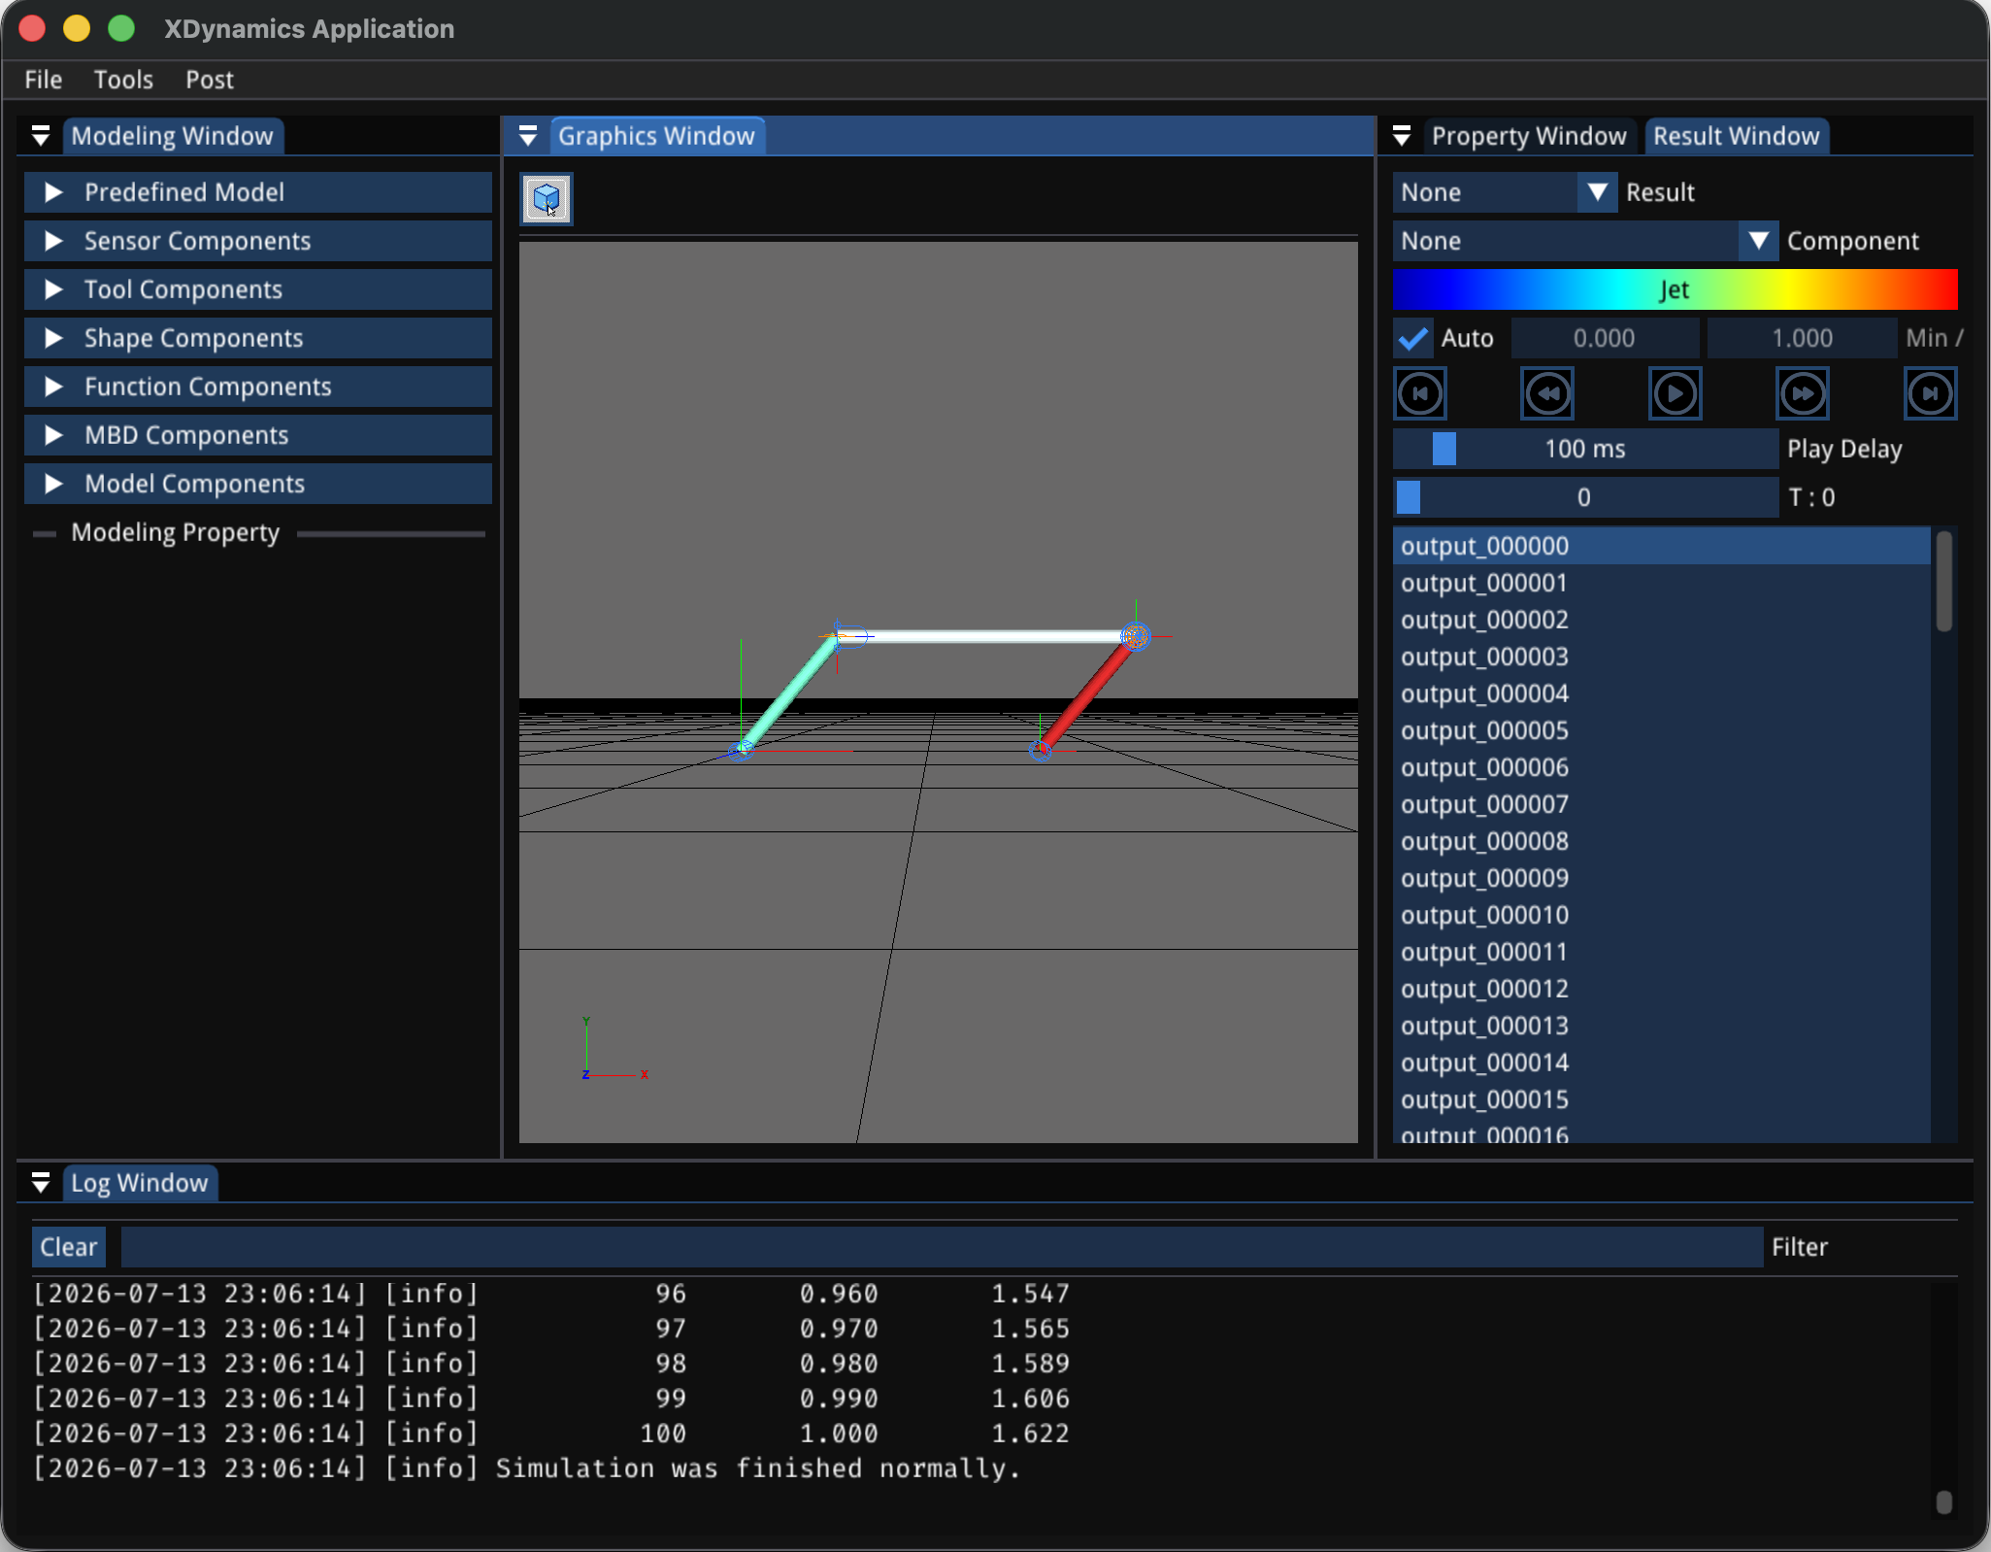This screenshot has width=1991, height=1552.
Task: Select output_000015 in the list
Action: point(1662,1099)
